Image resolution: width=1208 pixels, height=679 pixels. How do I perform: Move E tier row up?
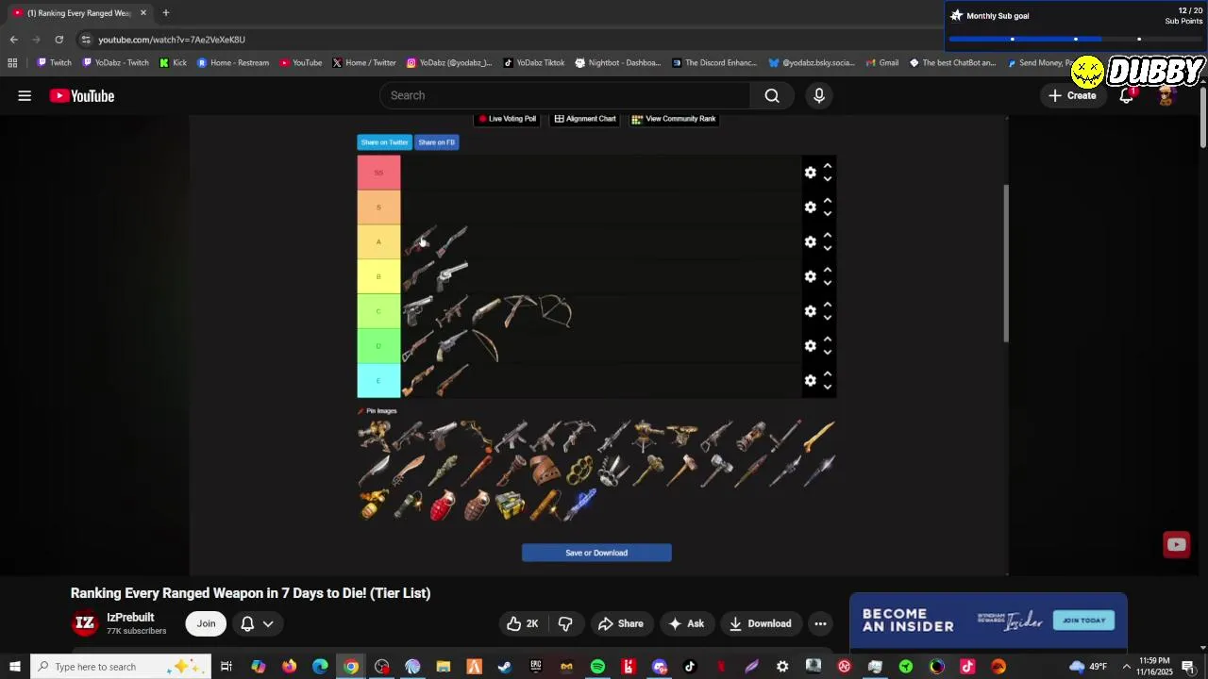tap(828, 374)
